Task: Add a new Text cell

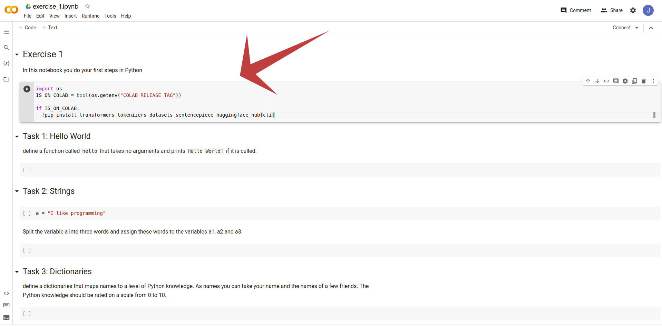Action: tap(50, 28)
